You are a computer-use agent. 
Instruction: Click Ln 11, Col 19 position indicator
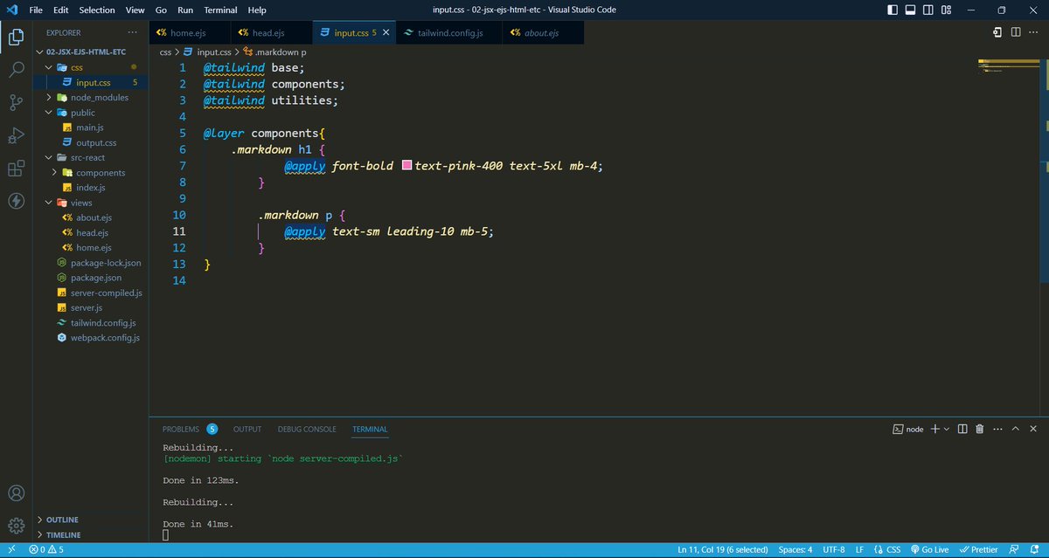point(723,549)
